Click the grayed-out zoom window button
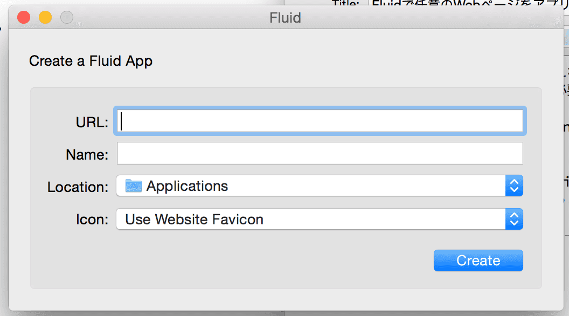The width and height of the screenshot is (569, 316). click(67, 18)
